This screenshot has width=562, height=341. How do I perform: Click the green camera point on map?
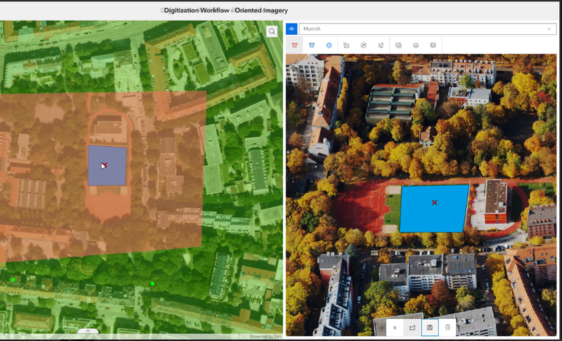[152, 284]
